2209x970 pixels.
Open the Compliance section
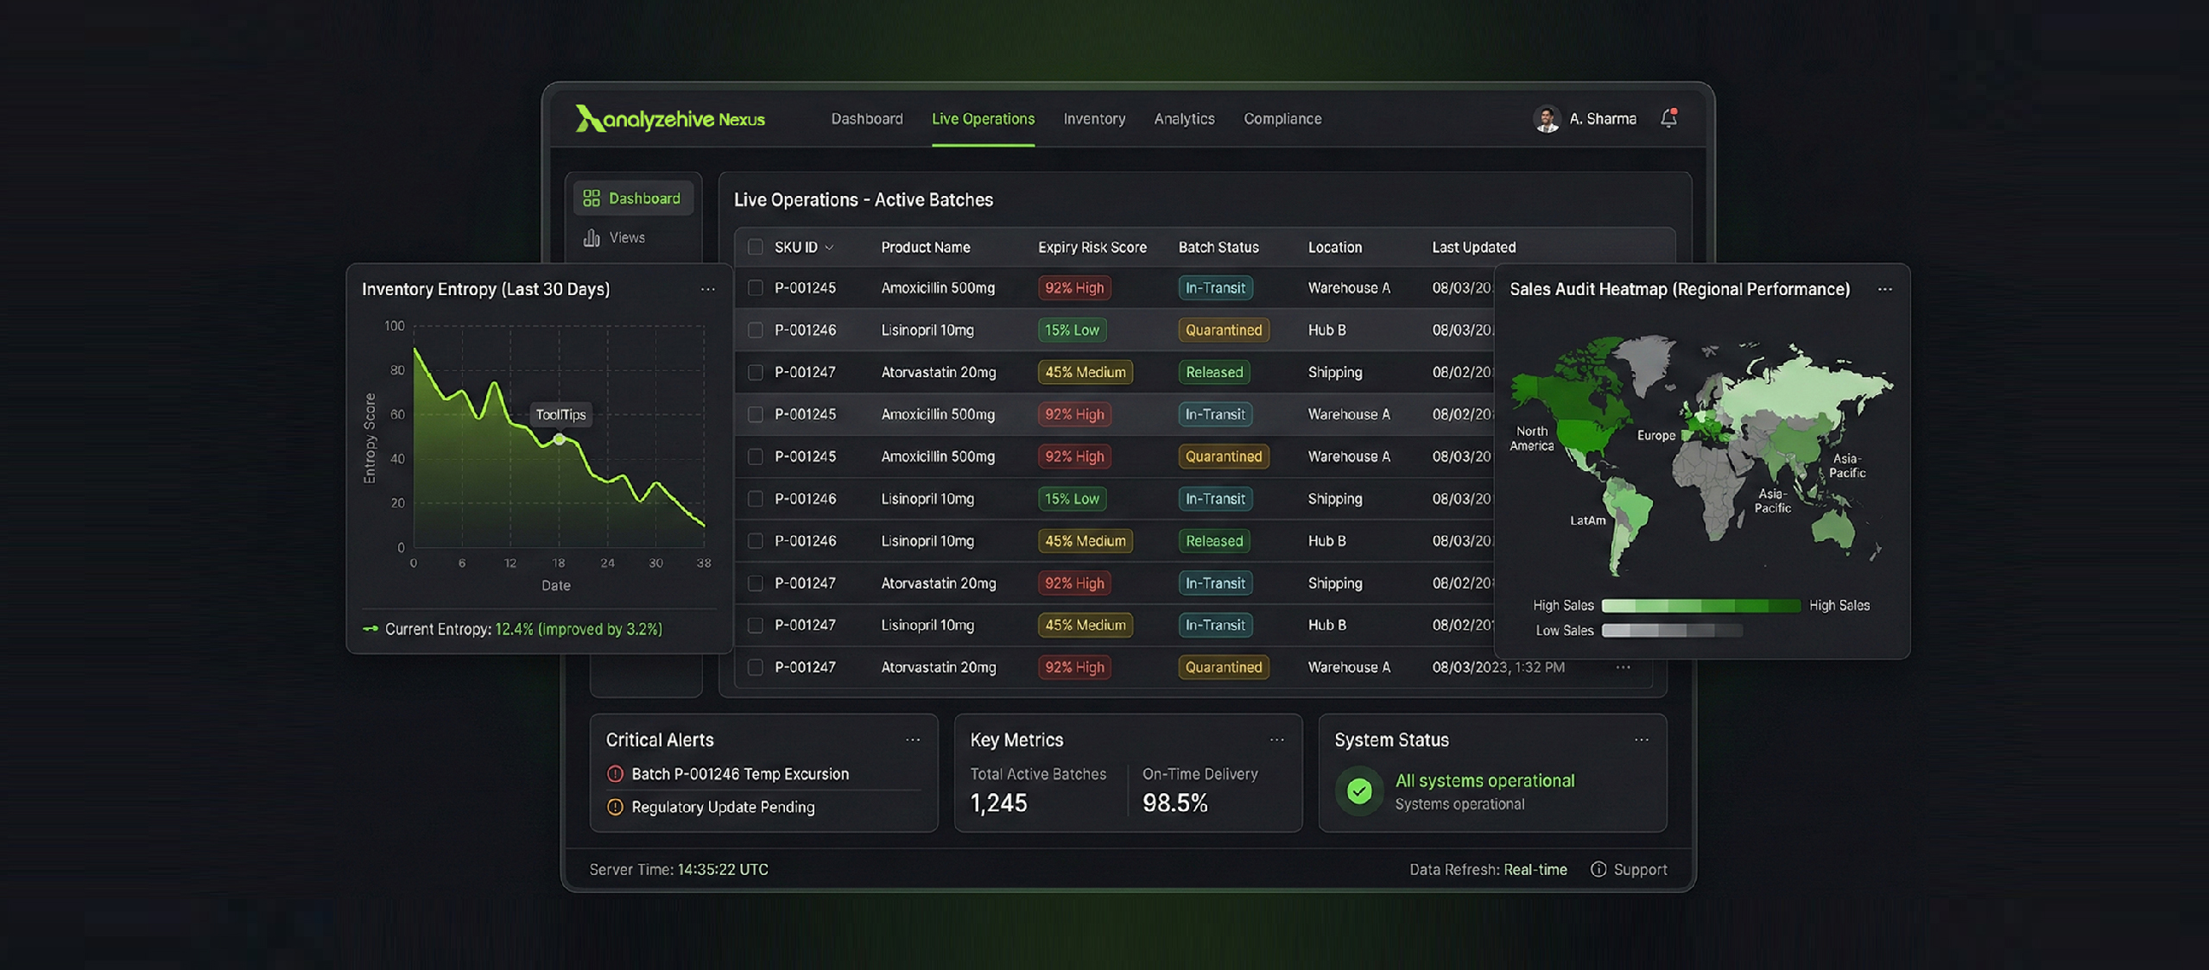pos(1282,118)
